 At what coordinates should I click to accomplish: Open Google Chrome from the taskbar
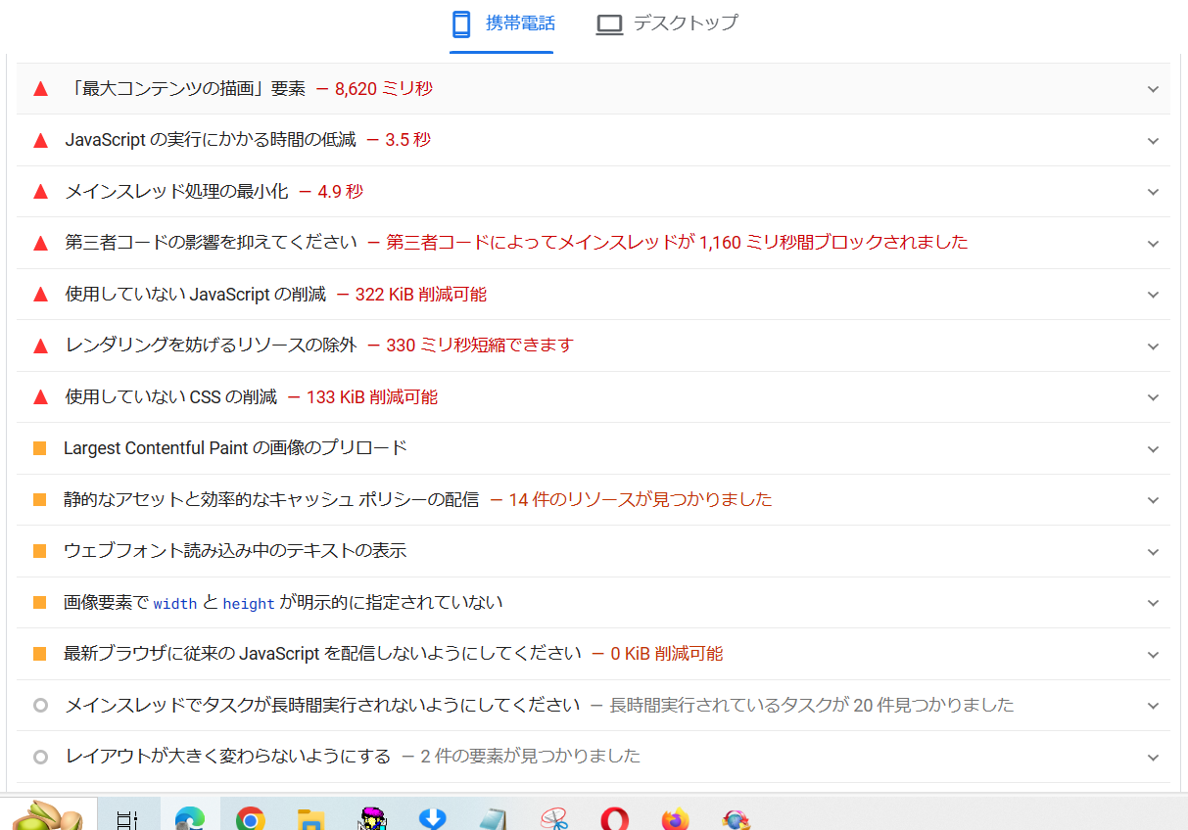(x=250, y=817)
